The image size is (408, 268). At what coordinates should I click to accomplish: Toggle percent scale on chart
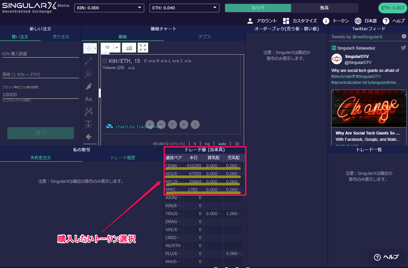195,144
